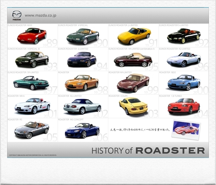Click the EUNOS ROADSTER V-SPECIAL label
The image size is (216, 185).
(73, 25)
